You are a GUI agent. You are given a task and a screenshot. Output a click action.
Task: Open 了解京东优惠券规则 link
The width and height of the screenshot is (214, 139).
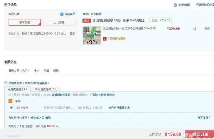[102, 95]
